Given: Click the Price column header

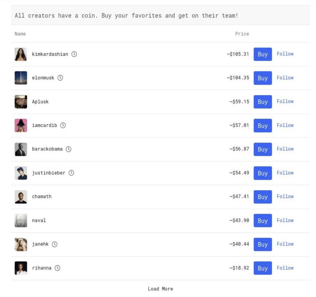Looking at the screenshot, I should coord(242,34).
